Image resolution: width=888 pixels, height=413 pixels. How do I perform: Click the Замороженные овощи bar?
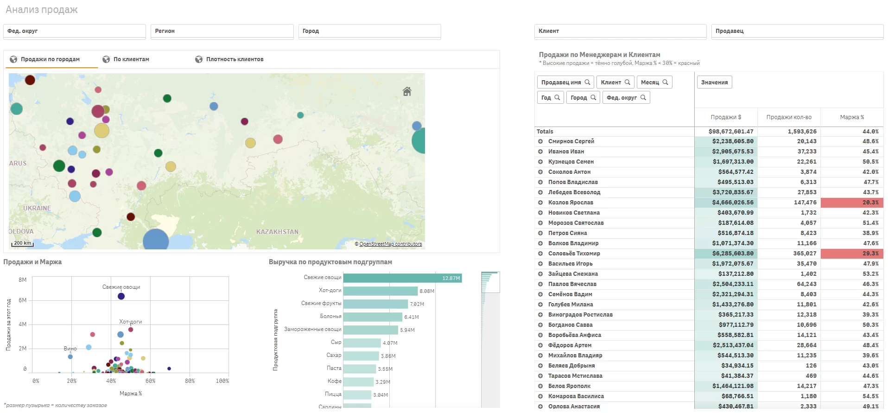pyautogui.click(x=370, y=330)
